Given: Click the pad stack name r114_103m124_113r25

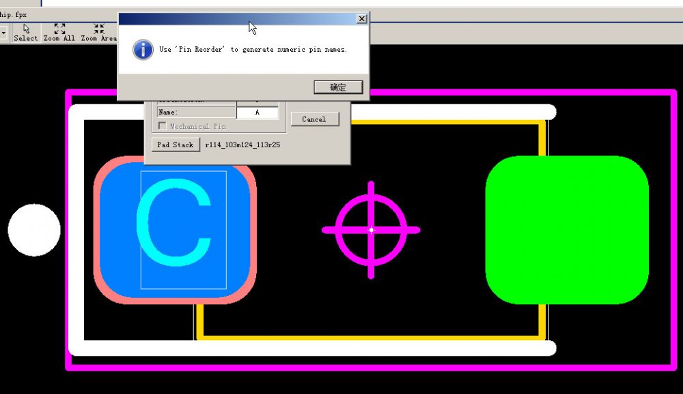Looking at the screenshot, I should (x=242, y=145).
